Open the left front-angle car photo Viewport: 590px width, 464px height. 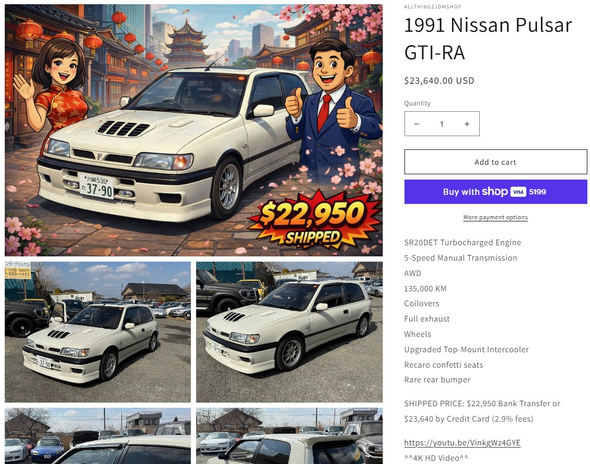point(98,332)
